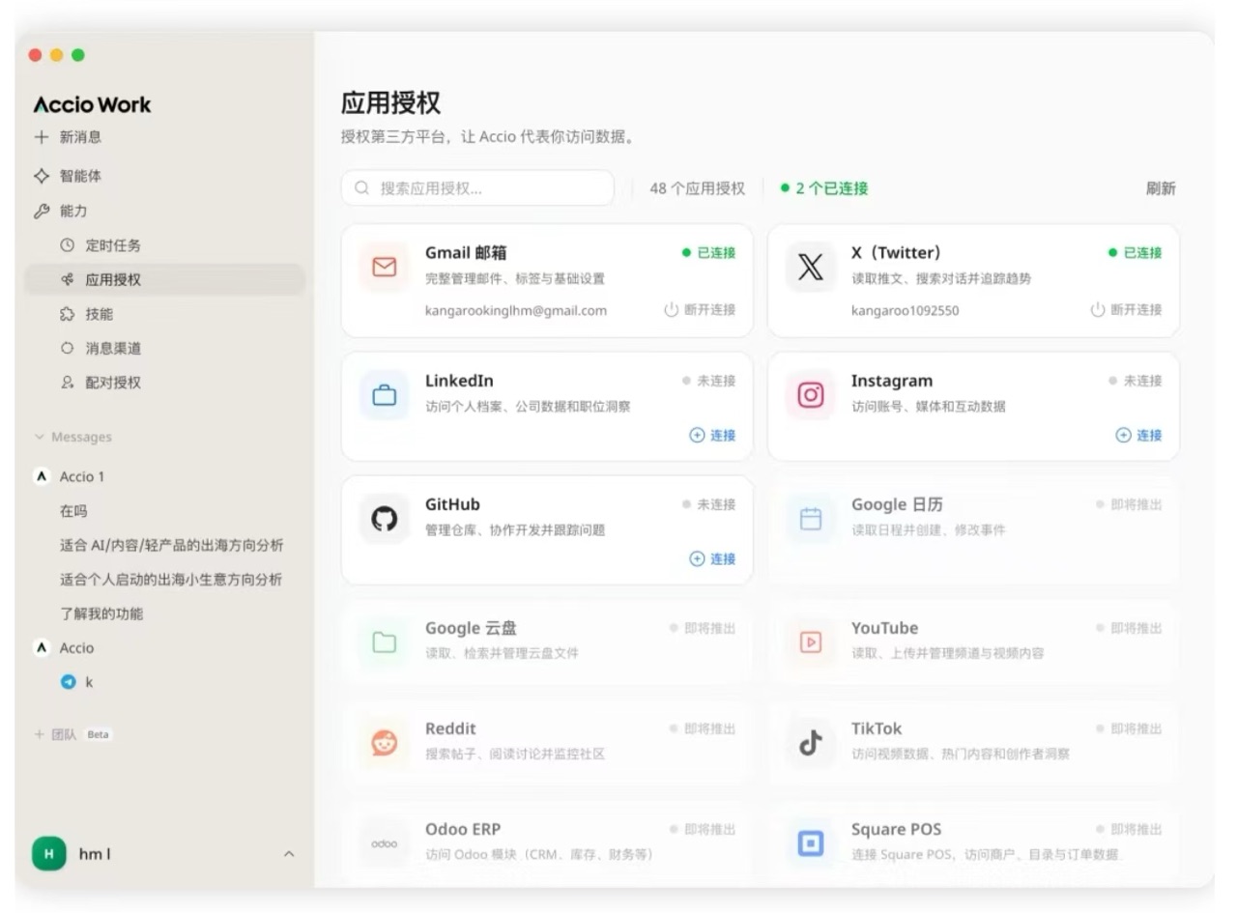The image size is (1237, 913).
Task: Click 断开连接 on the X (Twitter) card
Action: click(x=1126, y=310)
